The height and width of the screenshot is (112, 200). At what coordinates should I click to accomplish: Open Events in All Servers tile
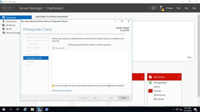(157, 87)
